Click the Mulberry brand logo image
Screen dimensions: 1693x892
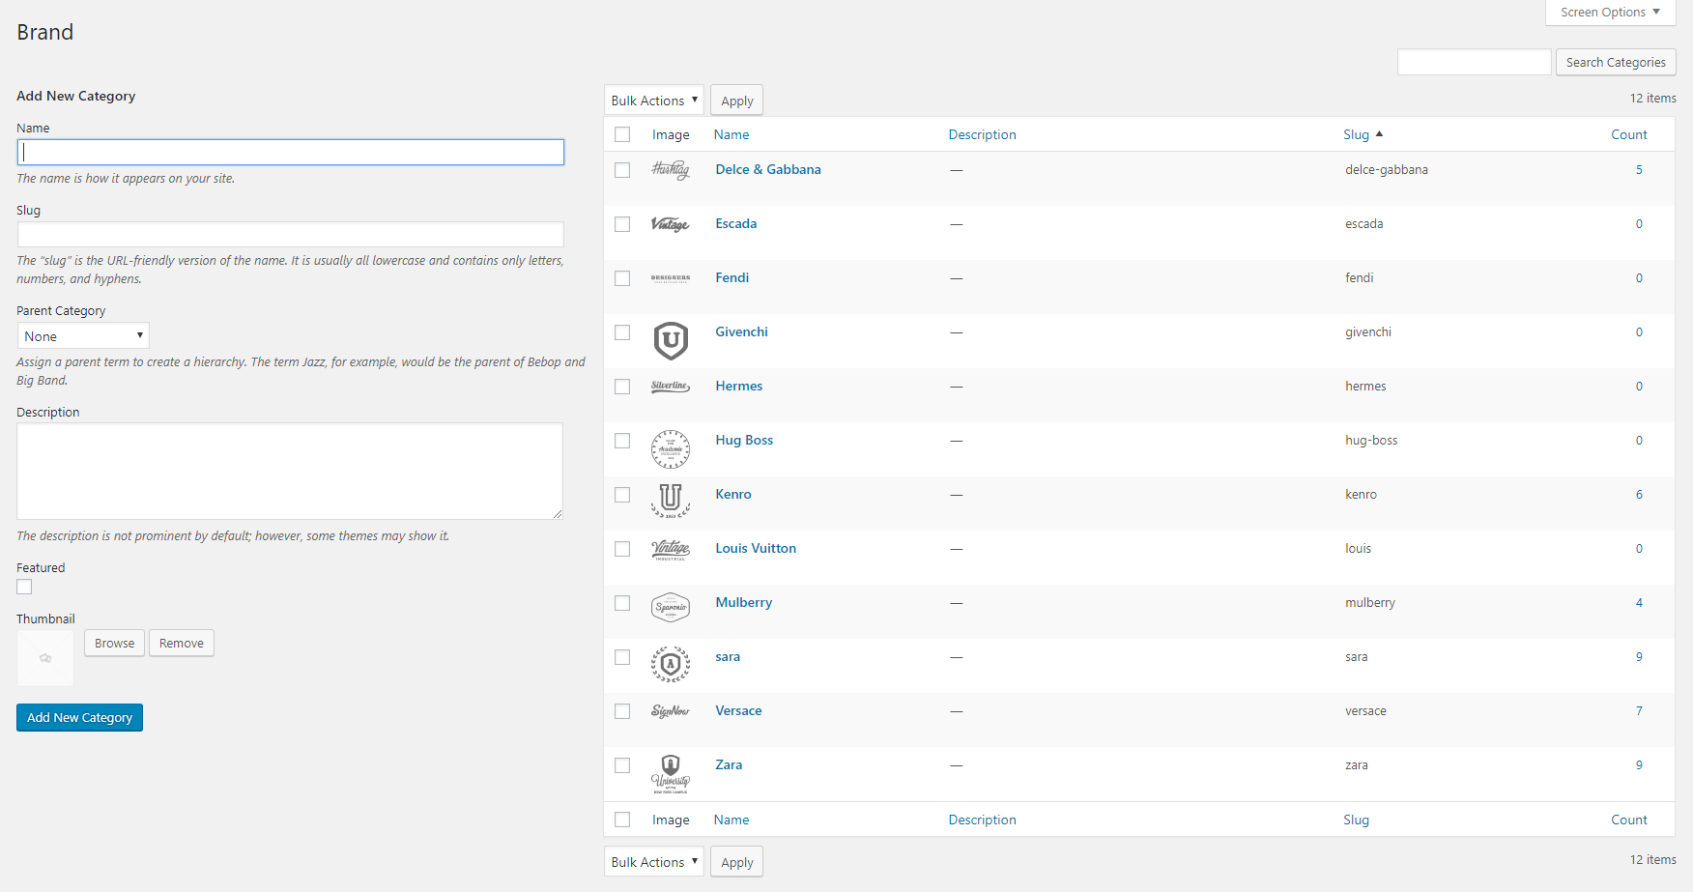tap(671, 607)
